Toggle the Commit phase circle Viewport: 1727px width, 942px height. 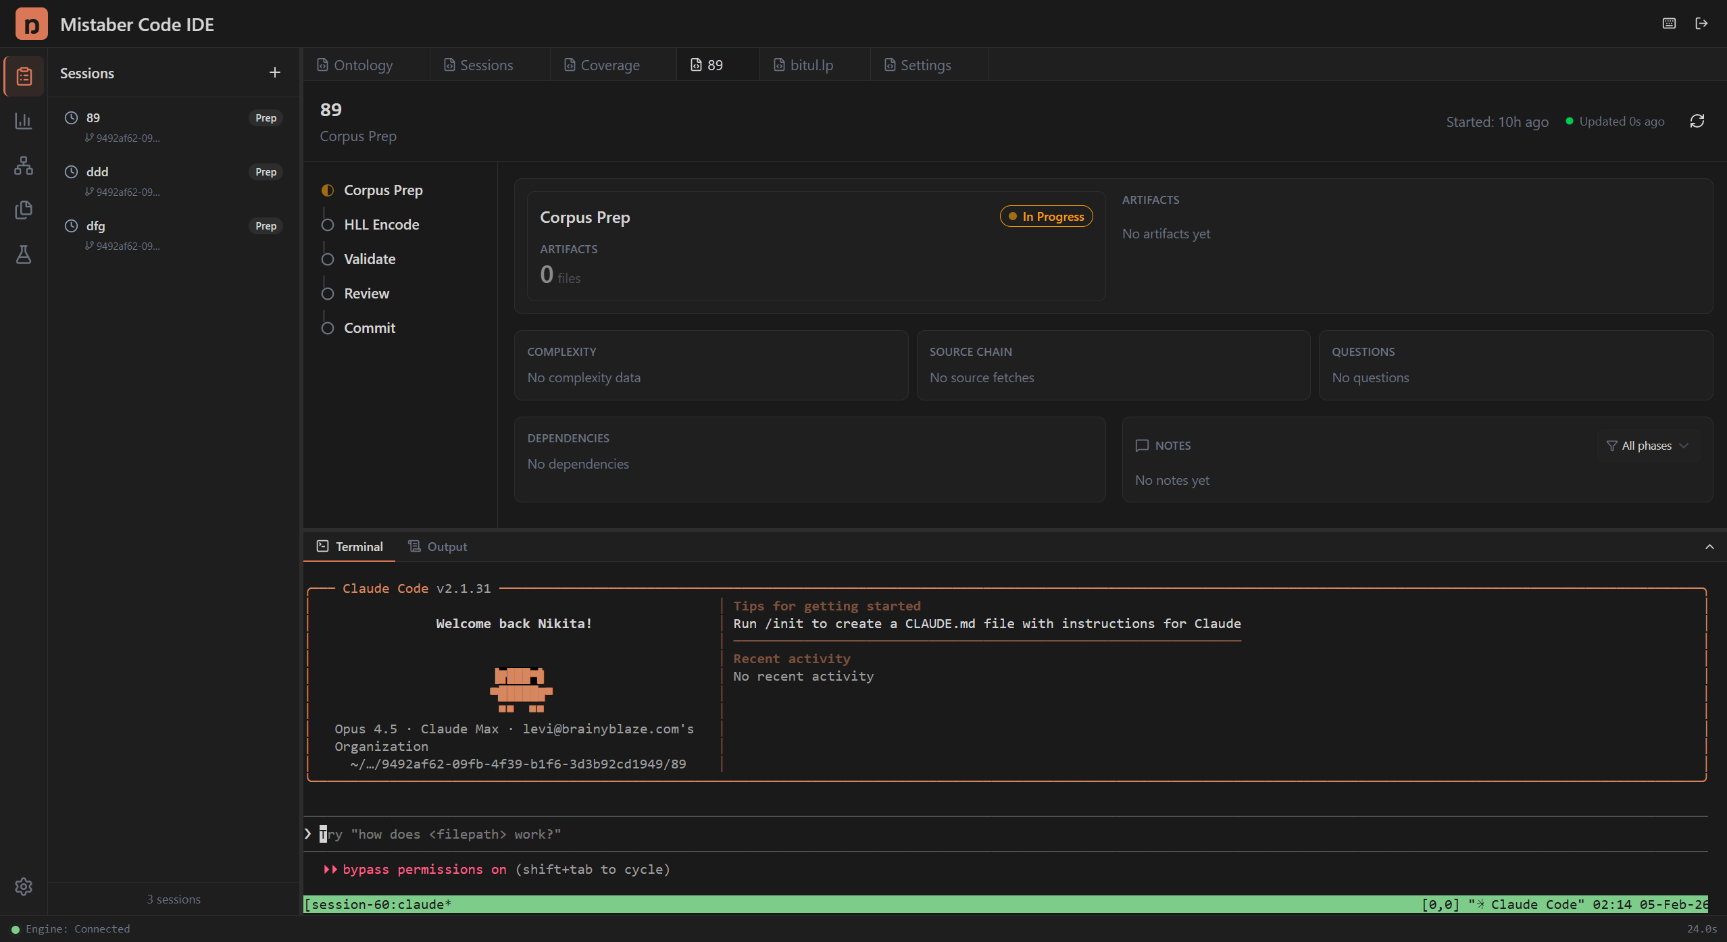point(328,328)
